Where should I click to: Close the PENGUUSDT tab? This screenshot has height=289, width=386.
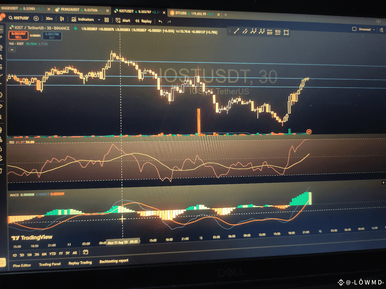pyautogui.click(x=108, y=11)
